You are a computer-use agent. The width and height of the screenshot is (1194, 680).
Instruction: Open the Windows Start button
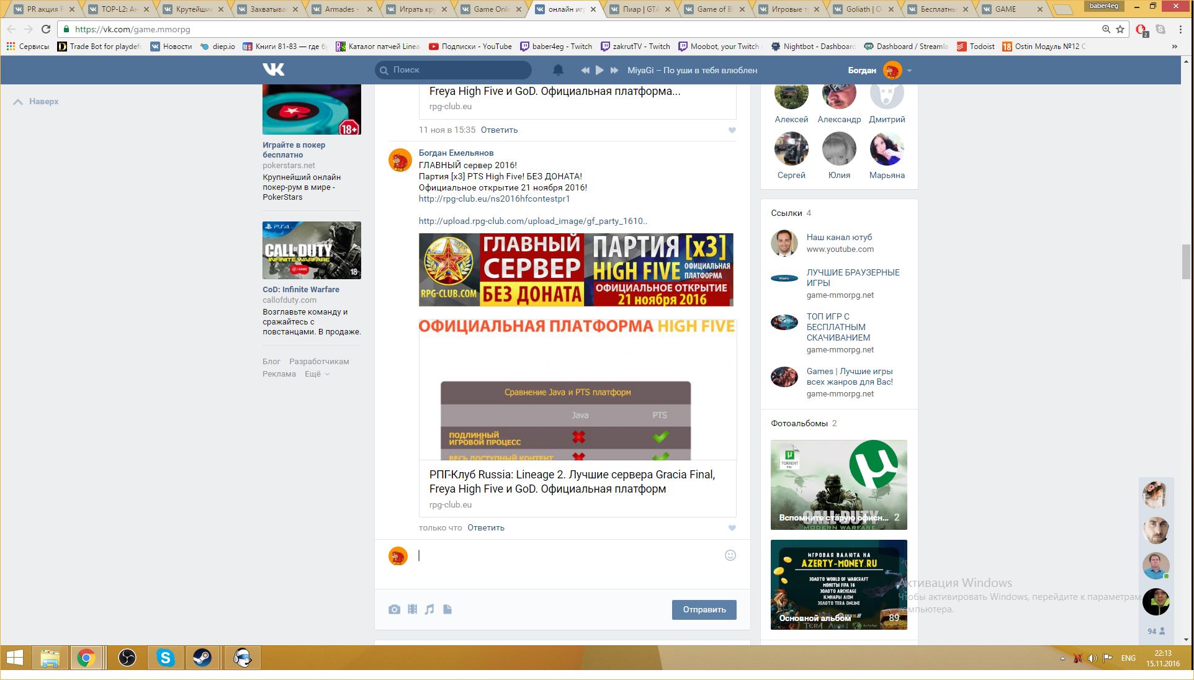click(x=15, y=658)
